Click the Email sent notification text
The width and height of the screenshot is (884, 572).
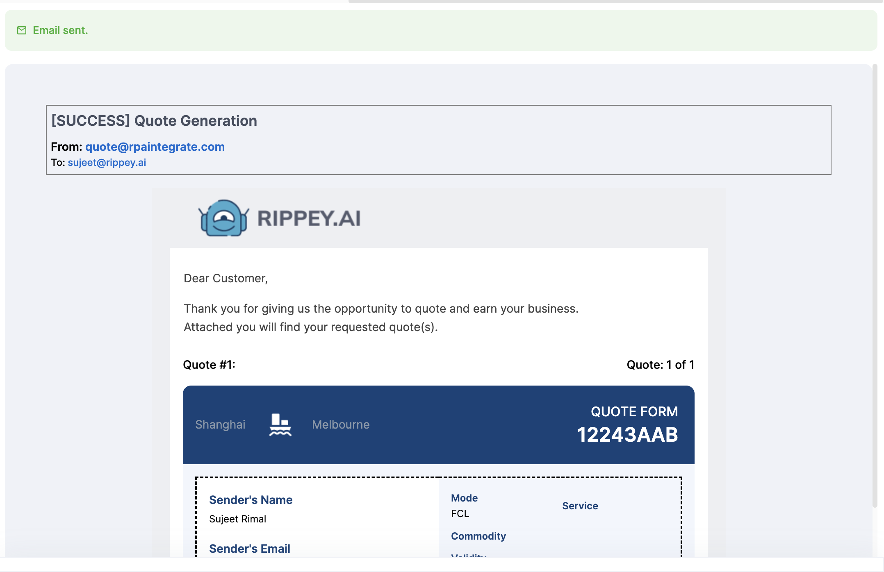(60, 30)
